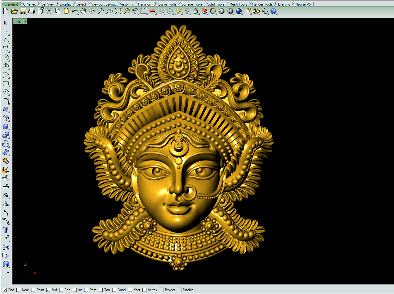Select the Box solid tool

tap(6, 126)
